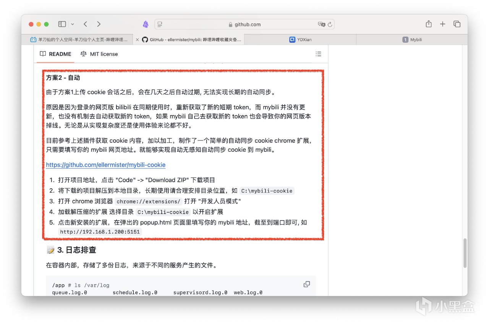The image size is (489, 324).
Task: Open the sidebar options dropdown chevron
Action: click(x=72, y=24)
